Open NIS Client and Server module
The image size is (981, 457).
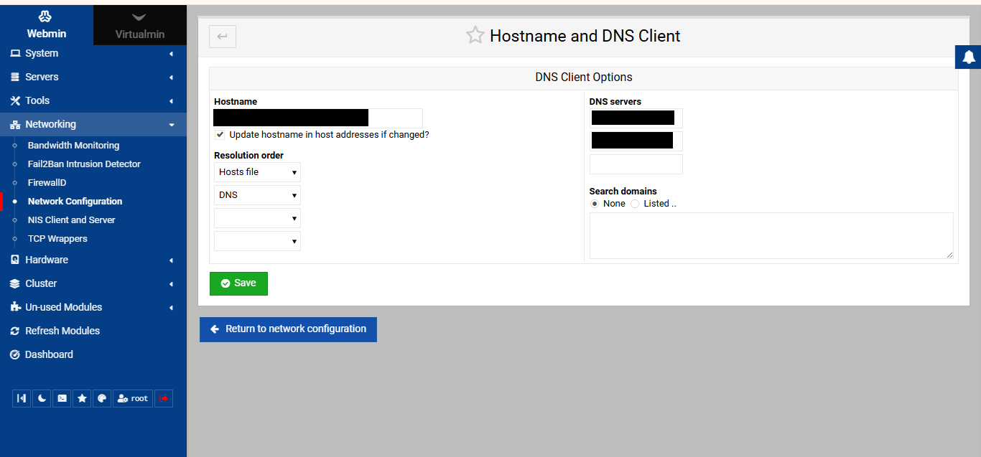[x=71, y=220]
